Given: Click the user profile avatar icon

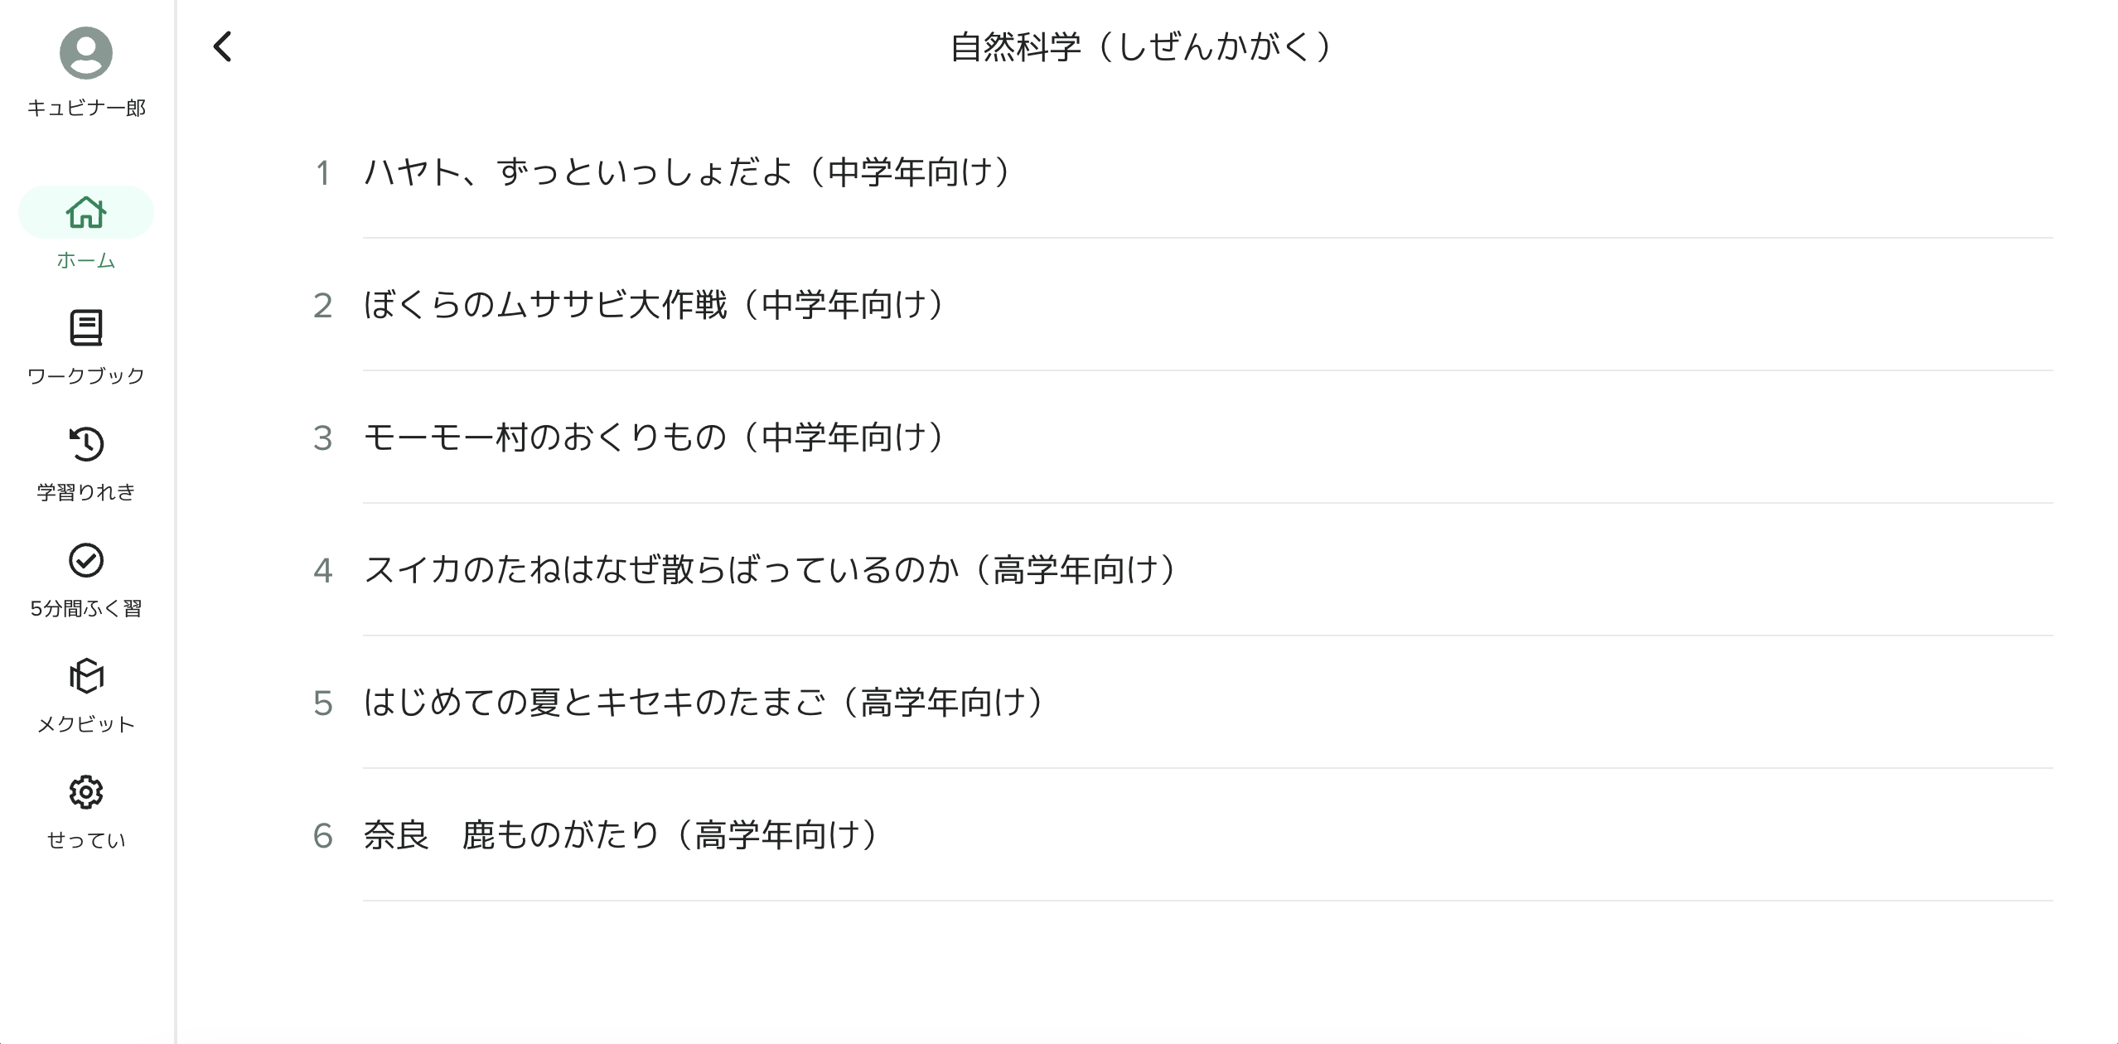Looking at the screenshot, I should point(86,53).
